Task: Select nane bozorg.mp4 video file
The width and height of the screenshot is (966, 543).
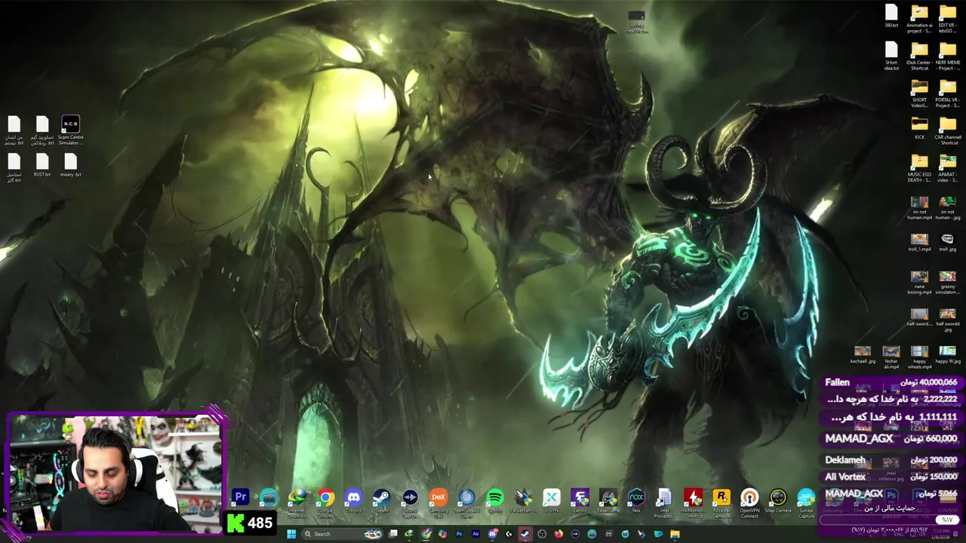Action: click(x=919, y=283)
